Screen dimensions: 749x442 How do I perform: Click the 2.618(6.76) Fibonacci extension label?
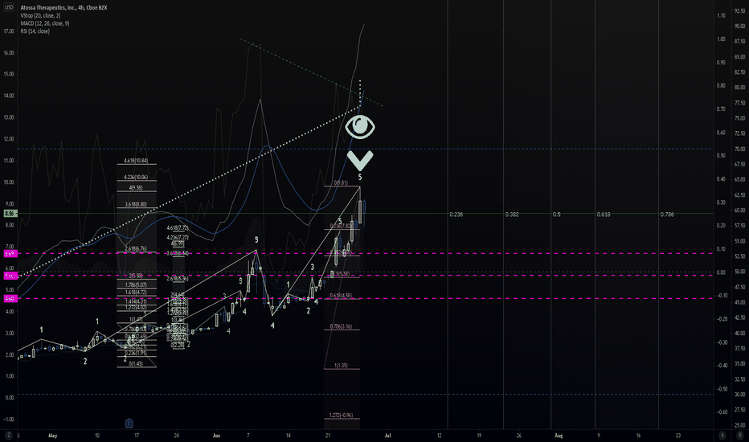tap(136, 249)
